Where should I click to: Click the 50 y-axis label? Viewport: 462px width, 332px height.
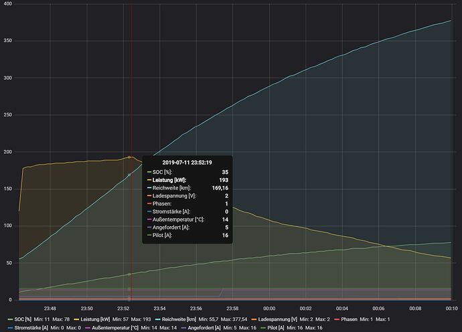9,263
